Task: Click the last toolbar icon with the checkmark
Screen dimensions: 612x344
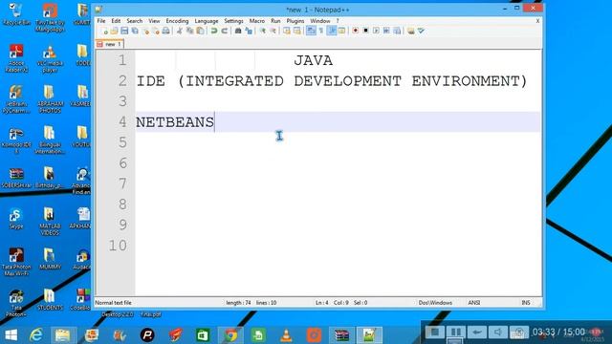Action: click(421, 31)
